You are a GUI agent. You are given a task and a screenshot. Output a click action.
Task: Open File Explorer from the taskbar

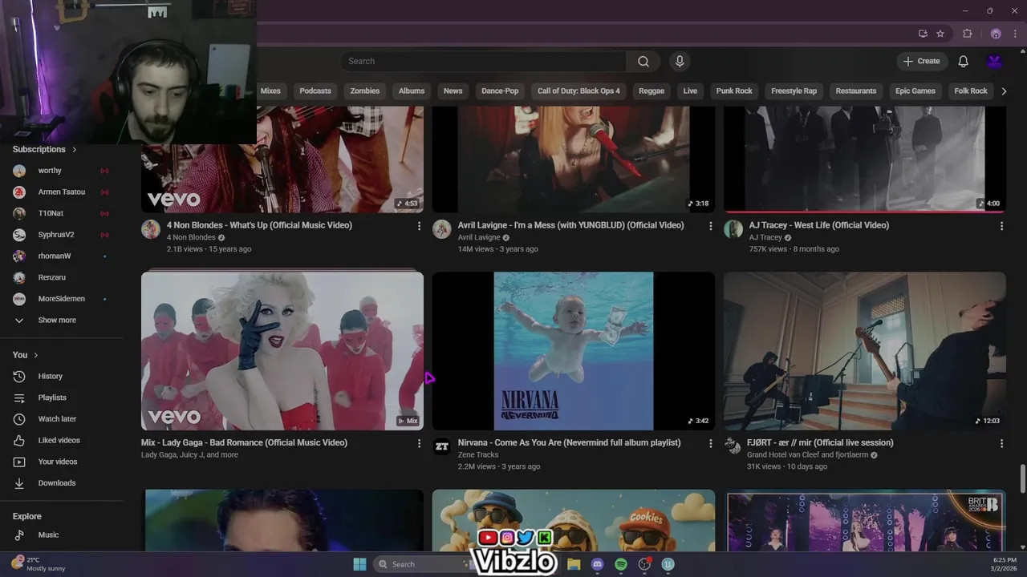[574, 564]
